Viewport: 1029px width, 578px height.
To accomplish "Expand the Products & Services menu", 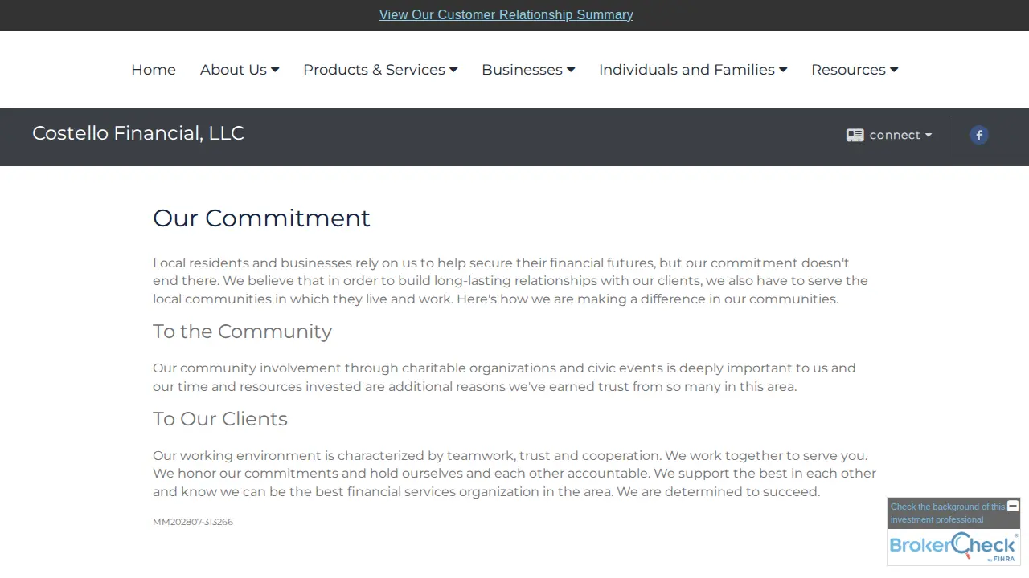I will pyautogui.click(x=380, y=70).
